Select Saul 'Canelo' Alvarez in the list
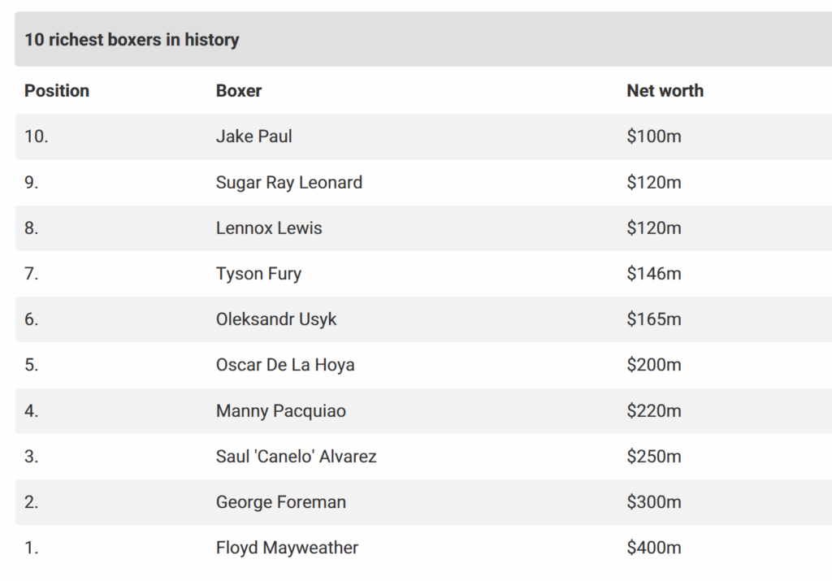This screenshot has height=581, width=832. point(296,457)
